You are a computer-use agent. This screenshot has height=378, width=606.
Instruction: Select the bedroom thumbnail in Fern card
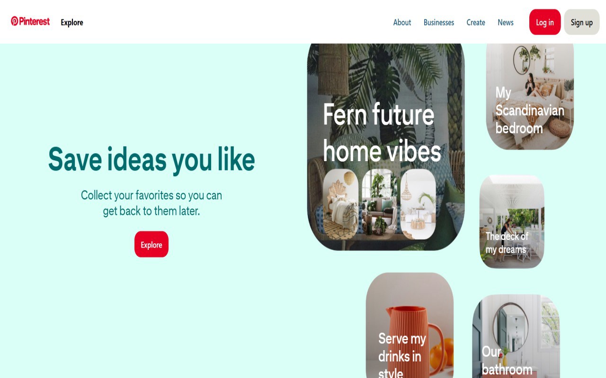click(341, 204)
